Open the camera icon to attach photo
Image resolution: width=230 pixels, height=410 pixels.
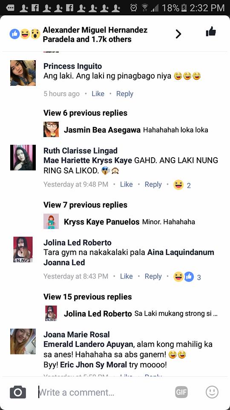18,392
